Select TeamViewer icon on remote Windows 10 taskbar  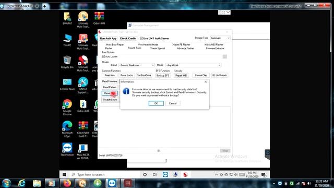coord(165,174)
